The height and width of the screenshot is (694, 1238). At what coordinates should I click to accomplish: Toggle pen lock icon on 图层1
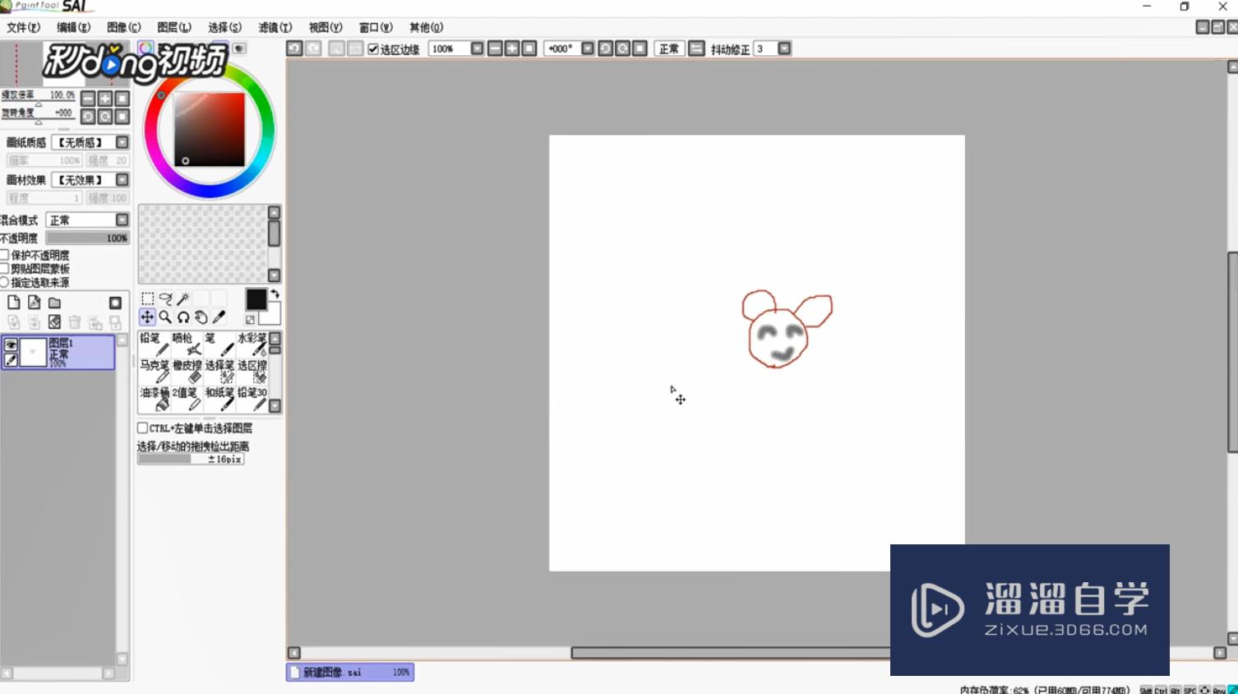point(11,359)
